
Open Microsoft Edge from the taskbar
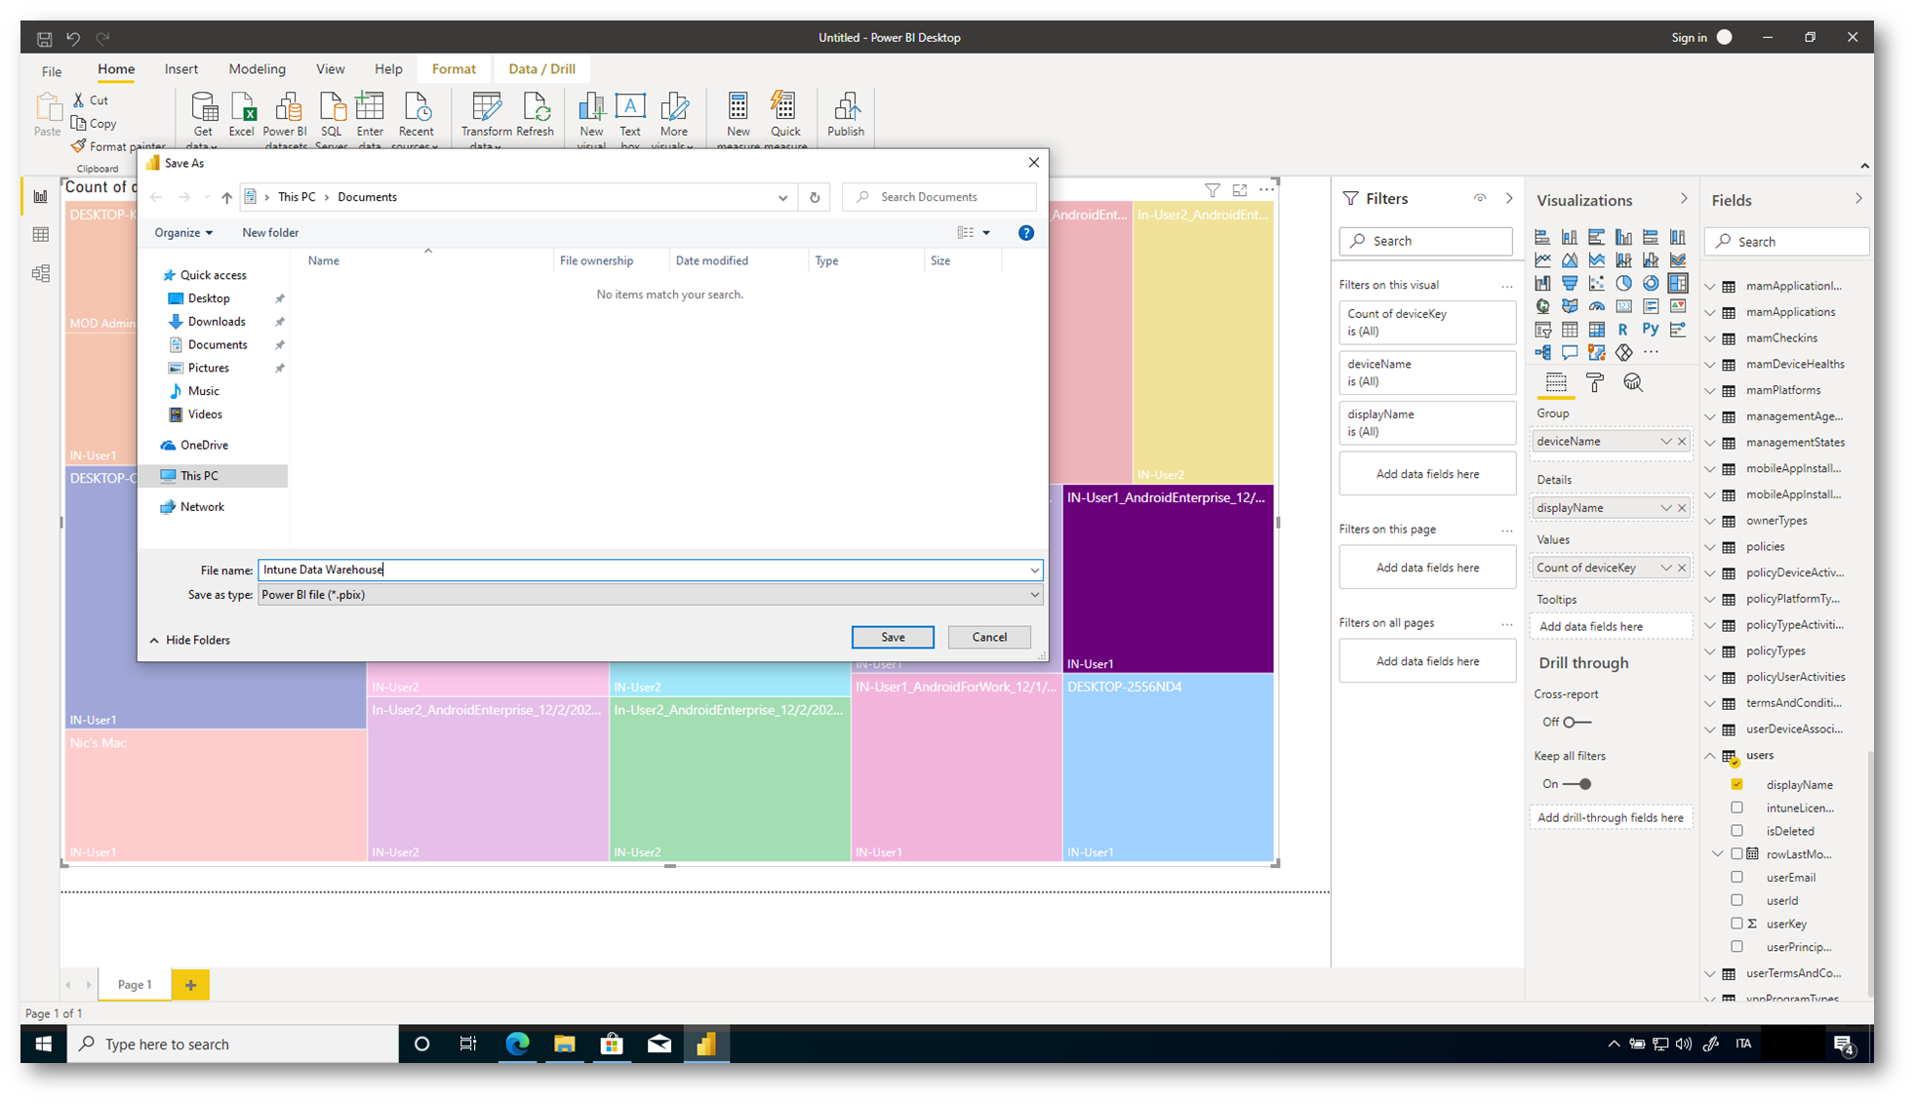[517, 1044]
